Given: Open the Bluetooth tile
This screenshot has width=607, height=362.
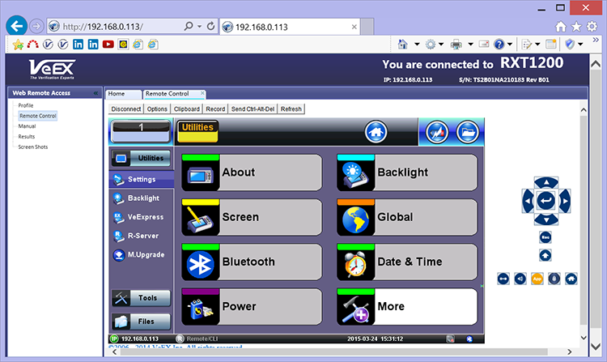Looking at the screenshot, I should pyautogui.click(x=252, y=262).
